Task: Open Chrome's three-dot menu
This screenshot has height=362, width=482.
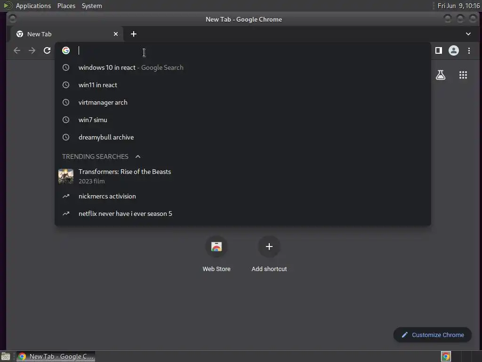Action: 469,50
